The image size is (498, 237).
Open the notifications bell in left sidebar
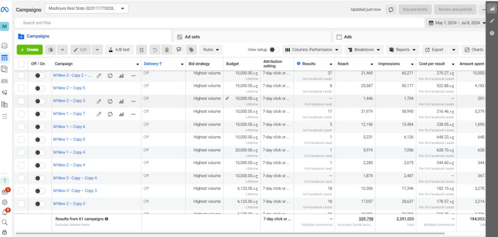(x=5, y=212)
